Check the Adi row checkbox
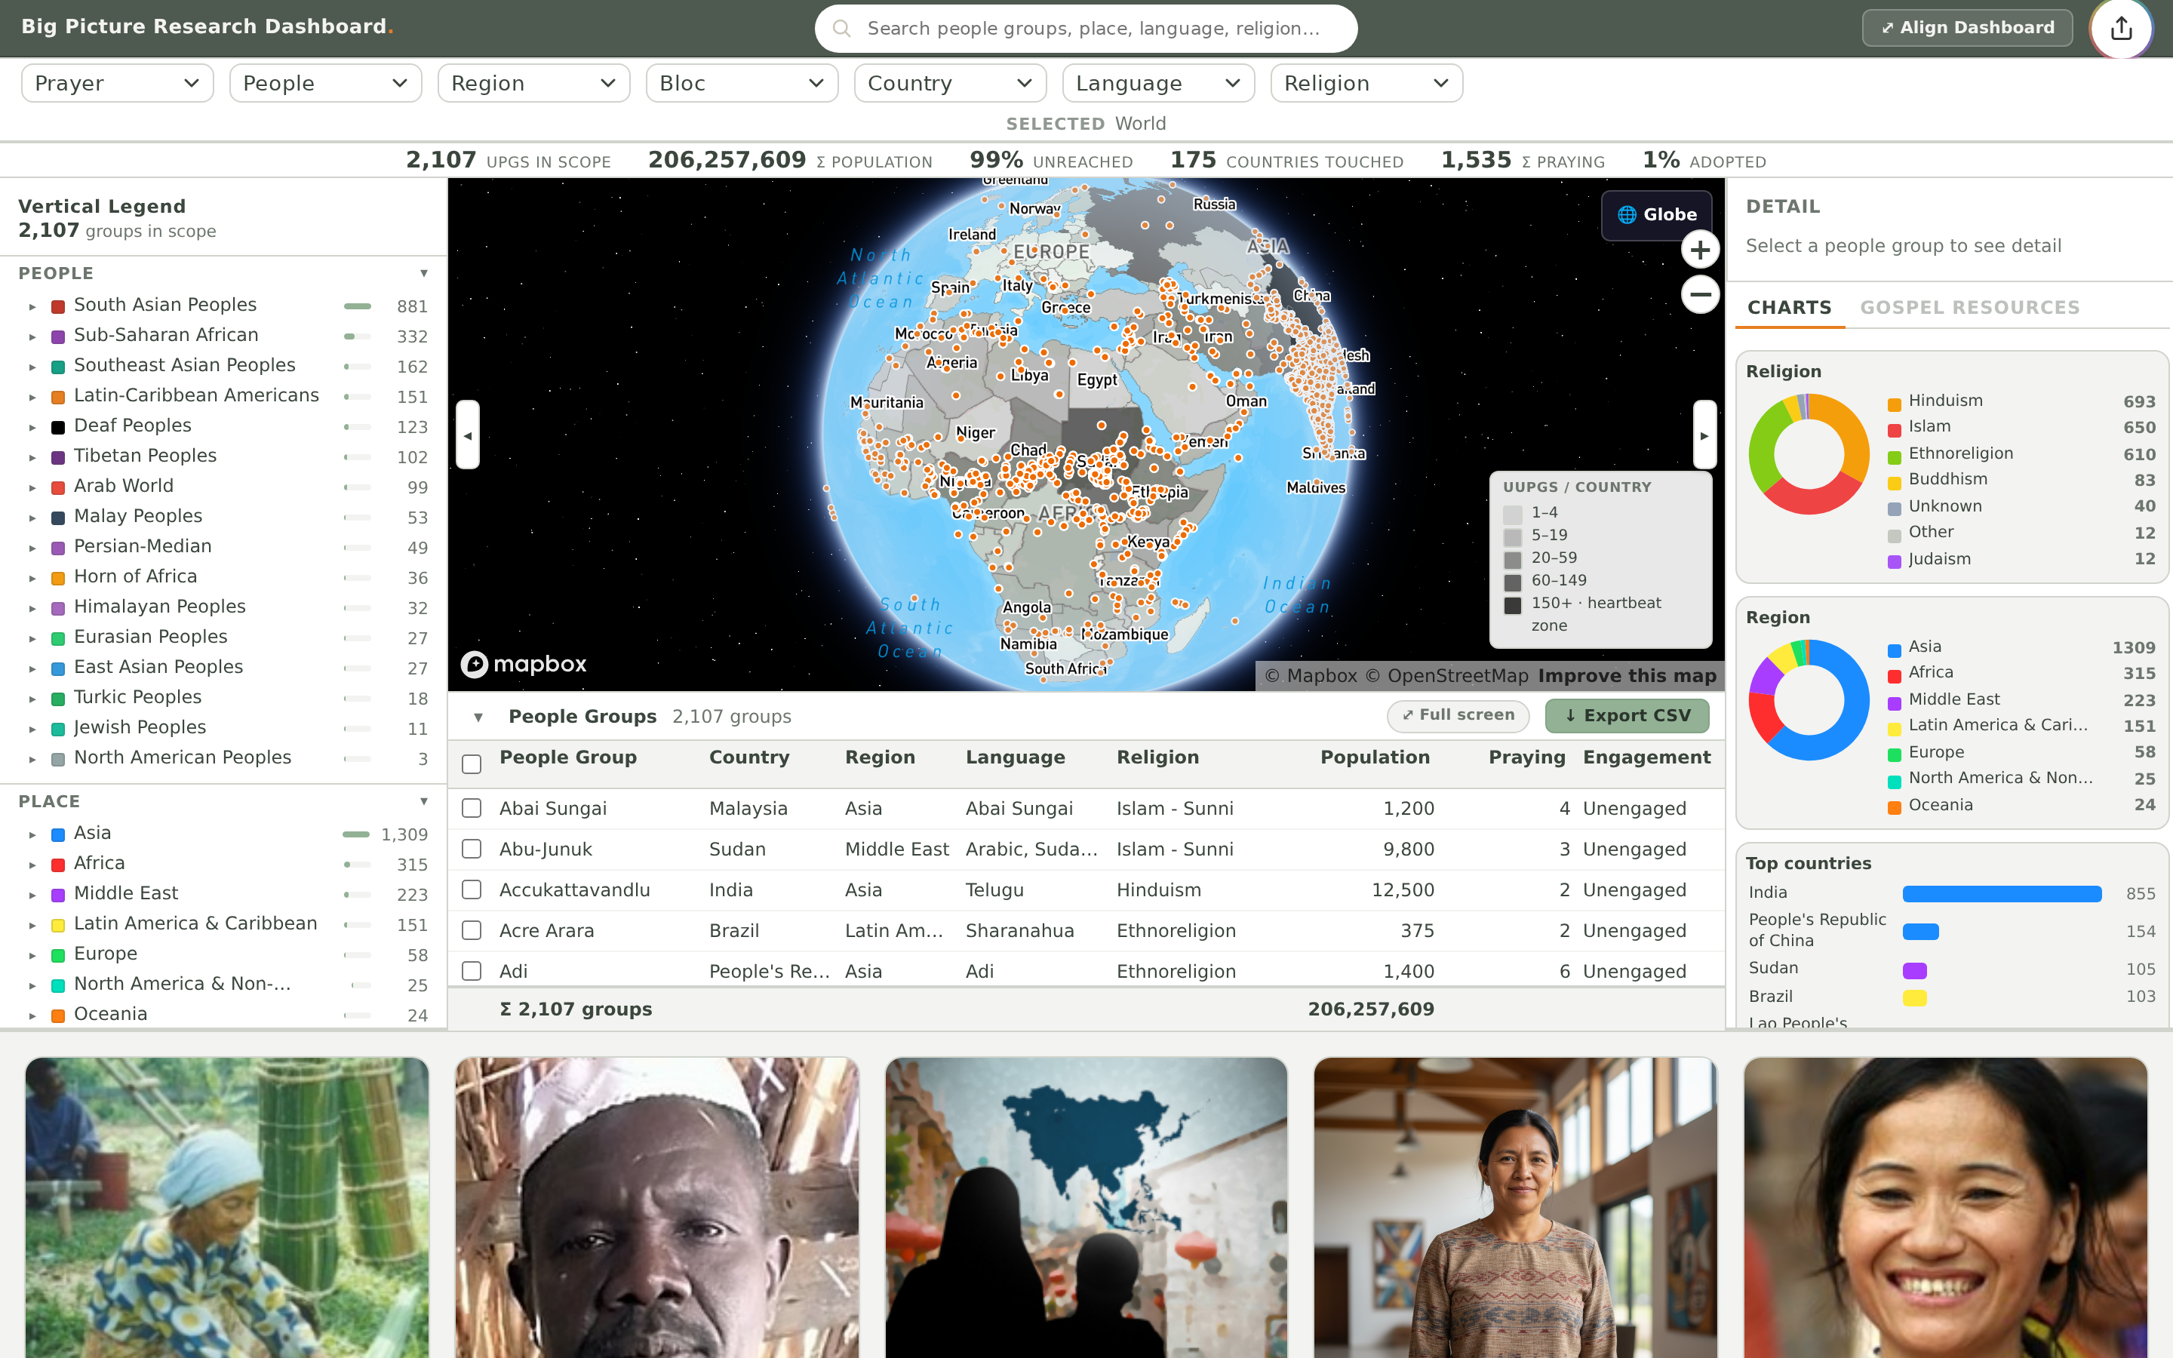 (472, 971)
